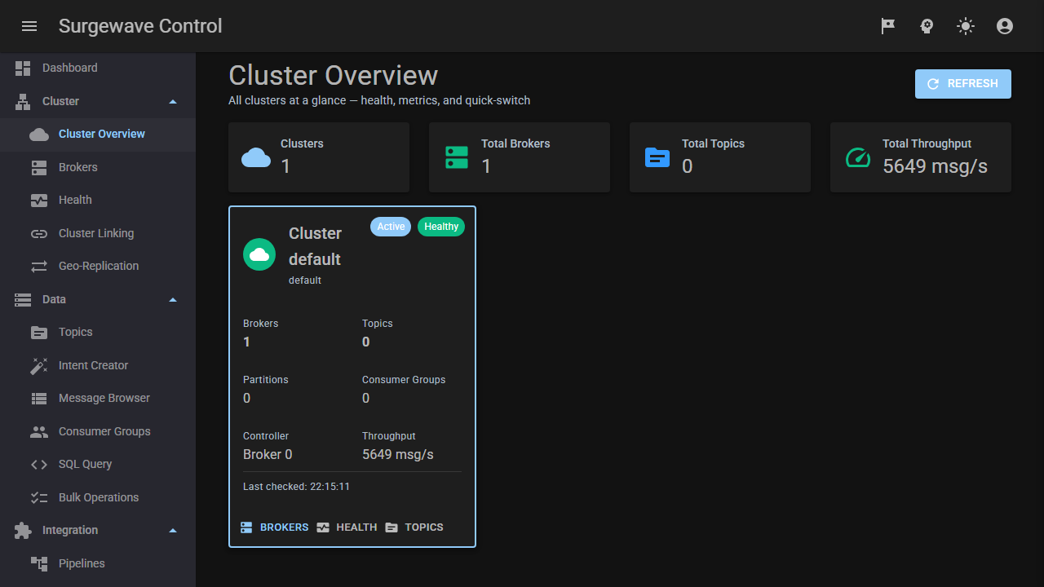Image resolution: width=1044 pixels, height=587 pixels.
Task: Open Health page from sidebar
Action: point(98,201)
